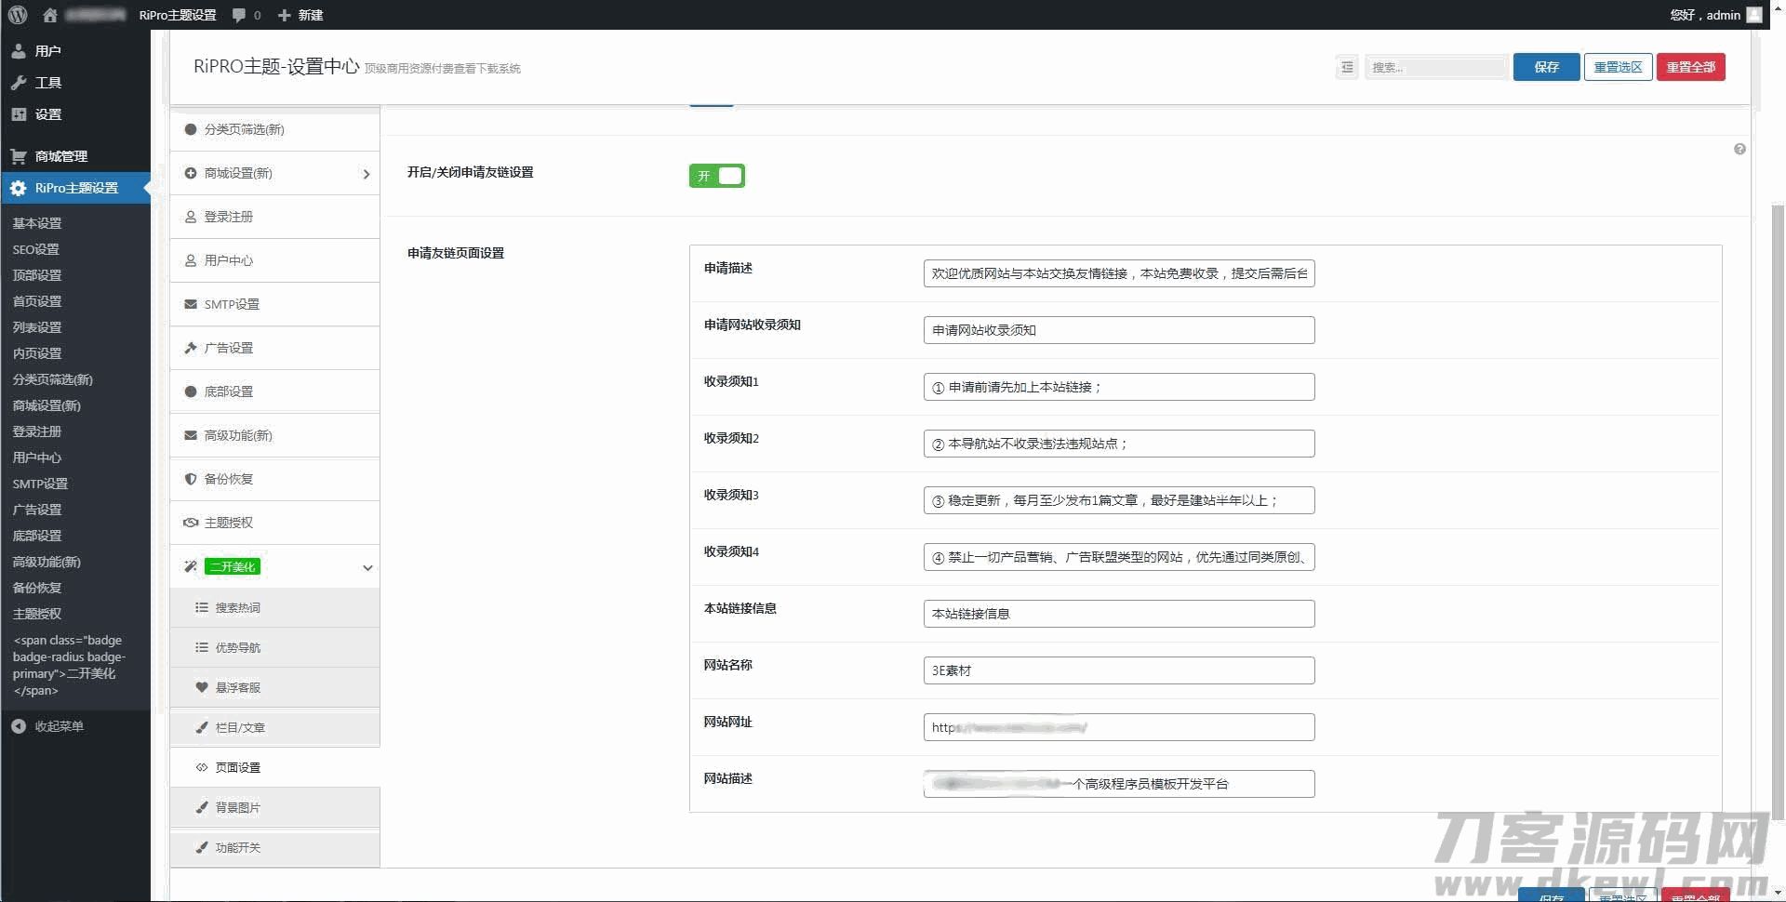Collapse the 二开美化 section chevron
The width and height of the screenshot is (1786, 902).
[x=367, y=567]
